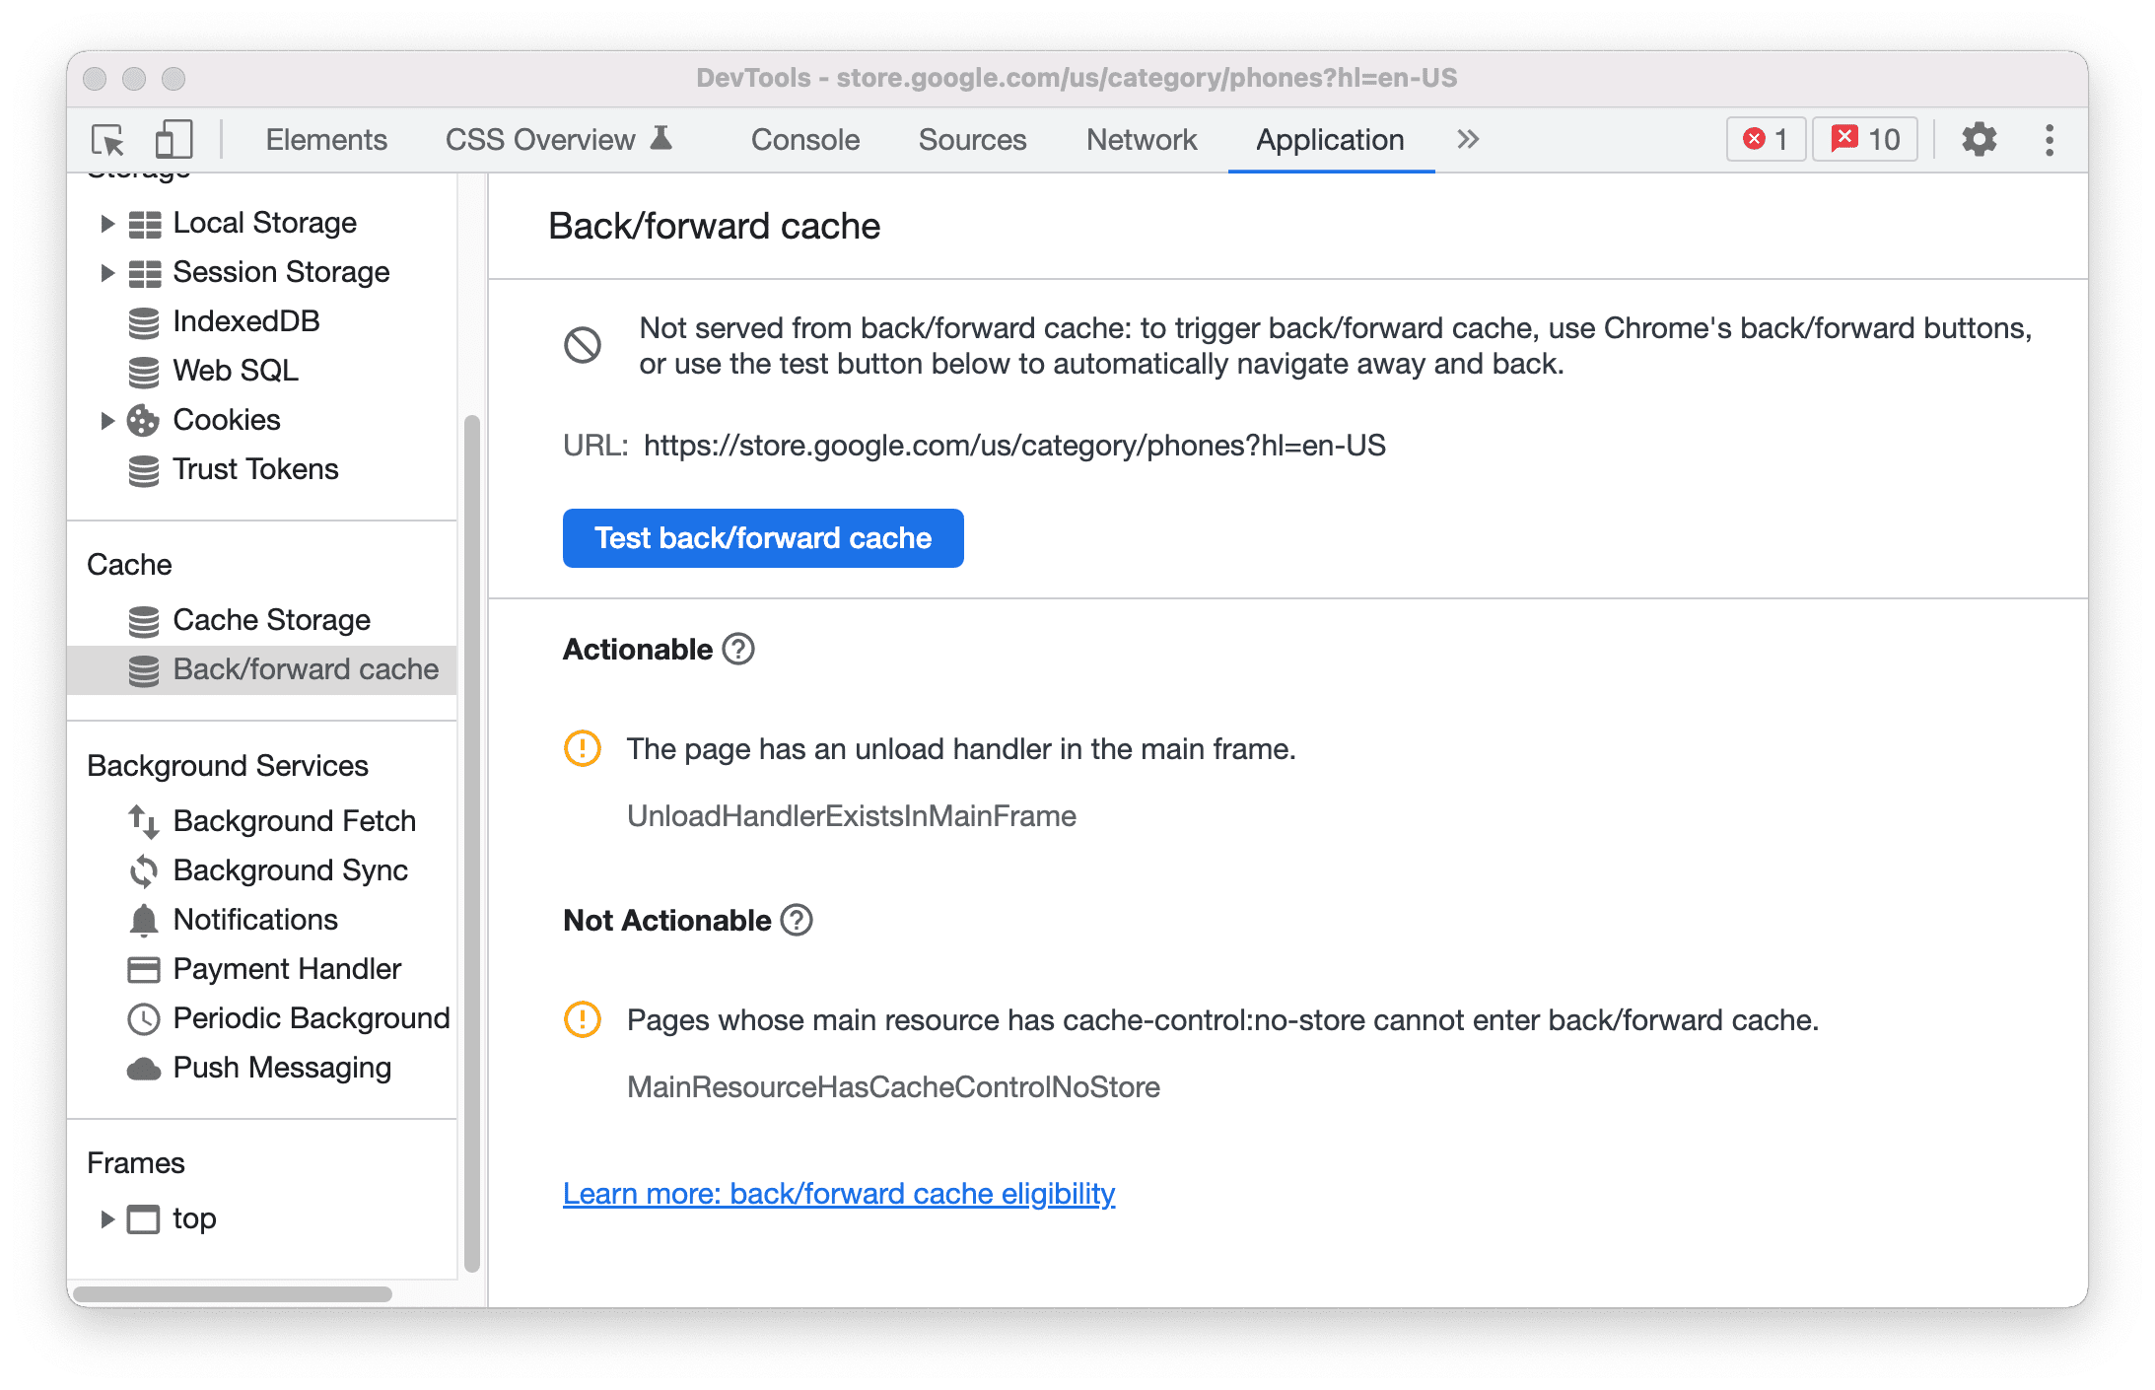Click the Application tab in DevTools
The width and height of the screenshot is (2155, 1390).
pyautogui.click(x=1329, y=138)
